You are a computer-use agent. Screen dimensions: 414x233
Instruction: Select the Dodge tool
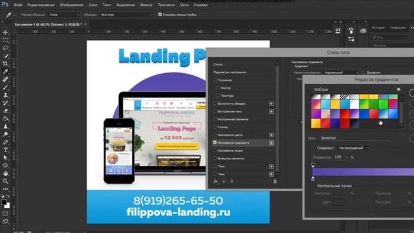(x=5, y=134)
